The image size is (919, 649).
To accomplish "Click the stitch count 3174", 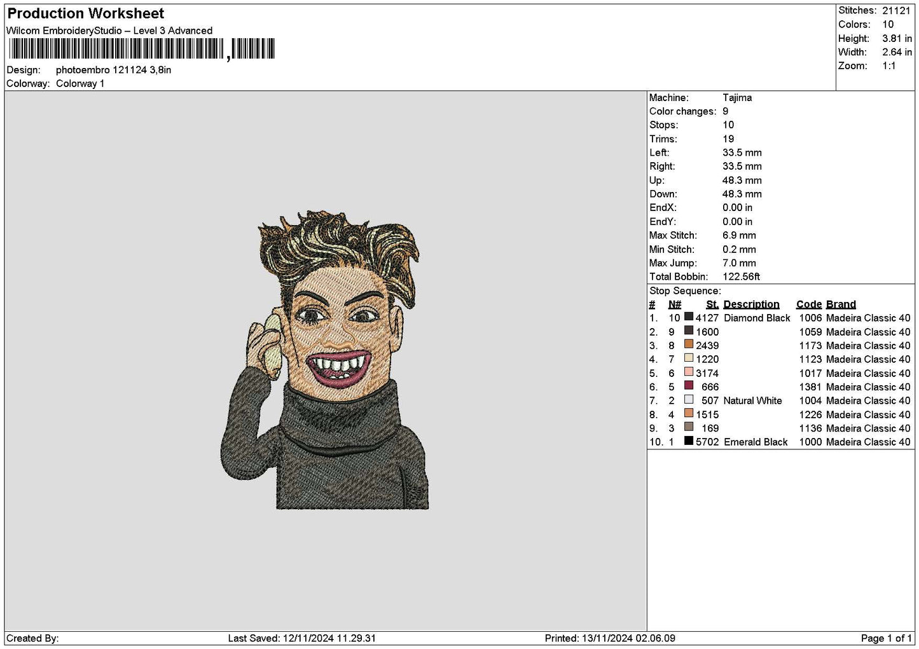I will [707, 373].
